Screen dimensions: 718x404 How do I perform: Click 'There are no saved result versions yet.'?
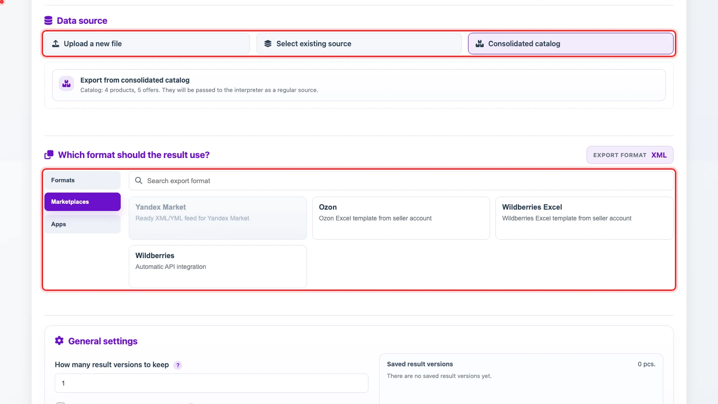click(x=439, y=376)
